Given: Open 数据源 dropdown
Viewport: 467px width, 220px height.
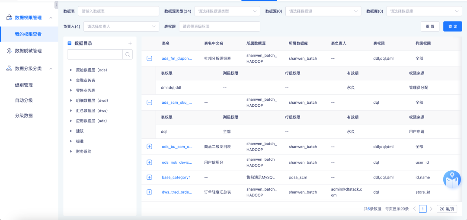Looking at the screenshot, I should coord(323,11).
